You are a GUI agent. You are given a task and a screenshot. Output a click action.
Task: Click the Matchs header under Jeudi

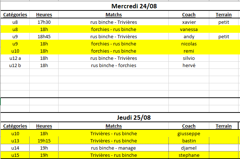[113, 126]
